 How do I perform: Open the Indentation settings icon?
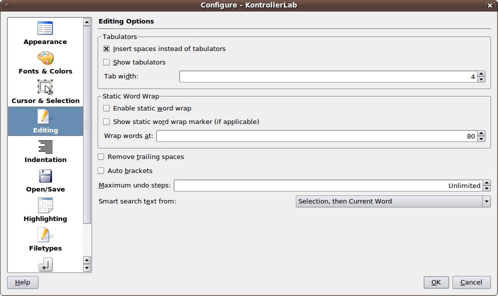(45, 146)
